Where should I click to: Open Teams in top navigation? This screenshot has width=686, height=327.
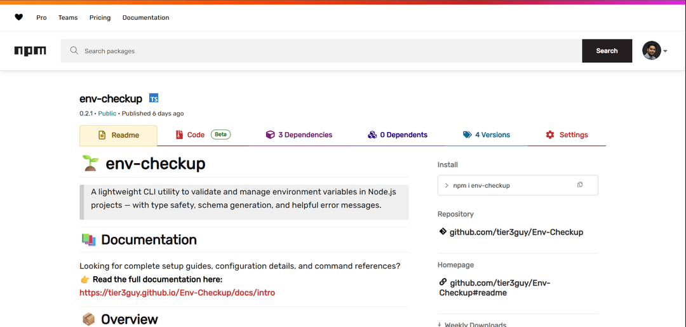[x=68, y=18]
